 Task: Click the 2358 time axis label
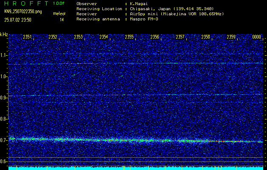(206, 37)
